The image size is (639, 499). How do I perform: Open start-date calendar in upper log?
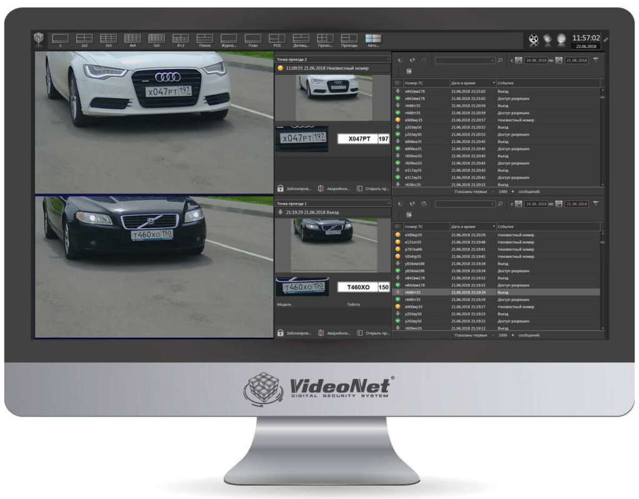pos(519,61)
